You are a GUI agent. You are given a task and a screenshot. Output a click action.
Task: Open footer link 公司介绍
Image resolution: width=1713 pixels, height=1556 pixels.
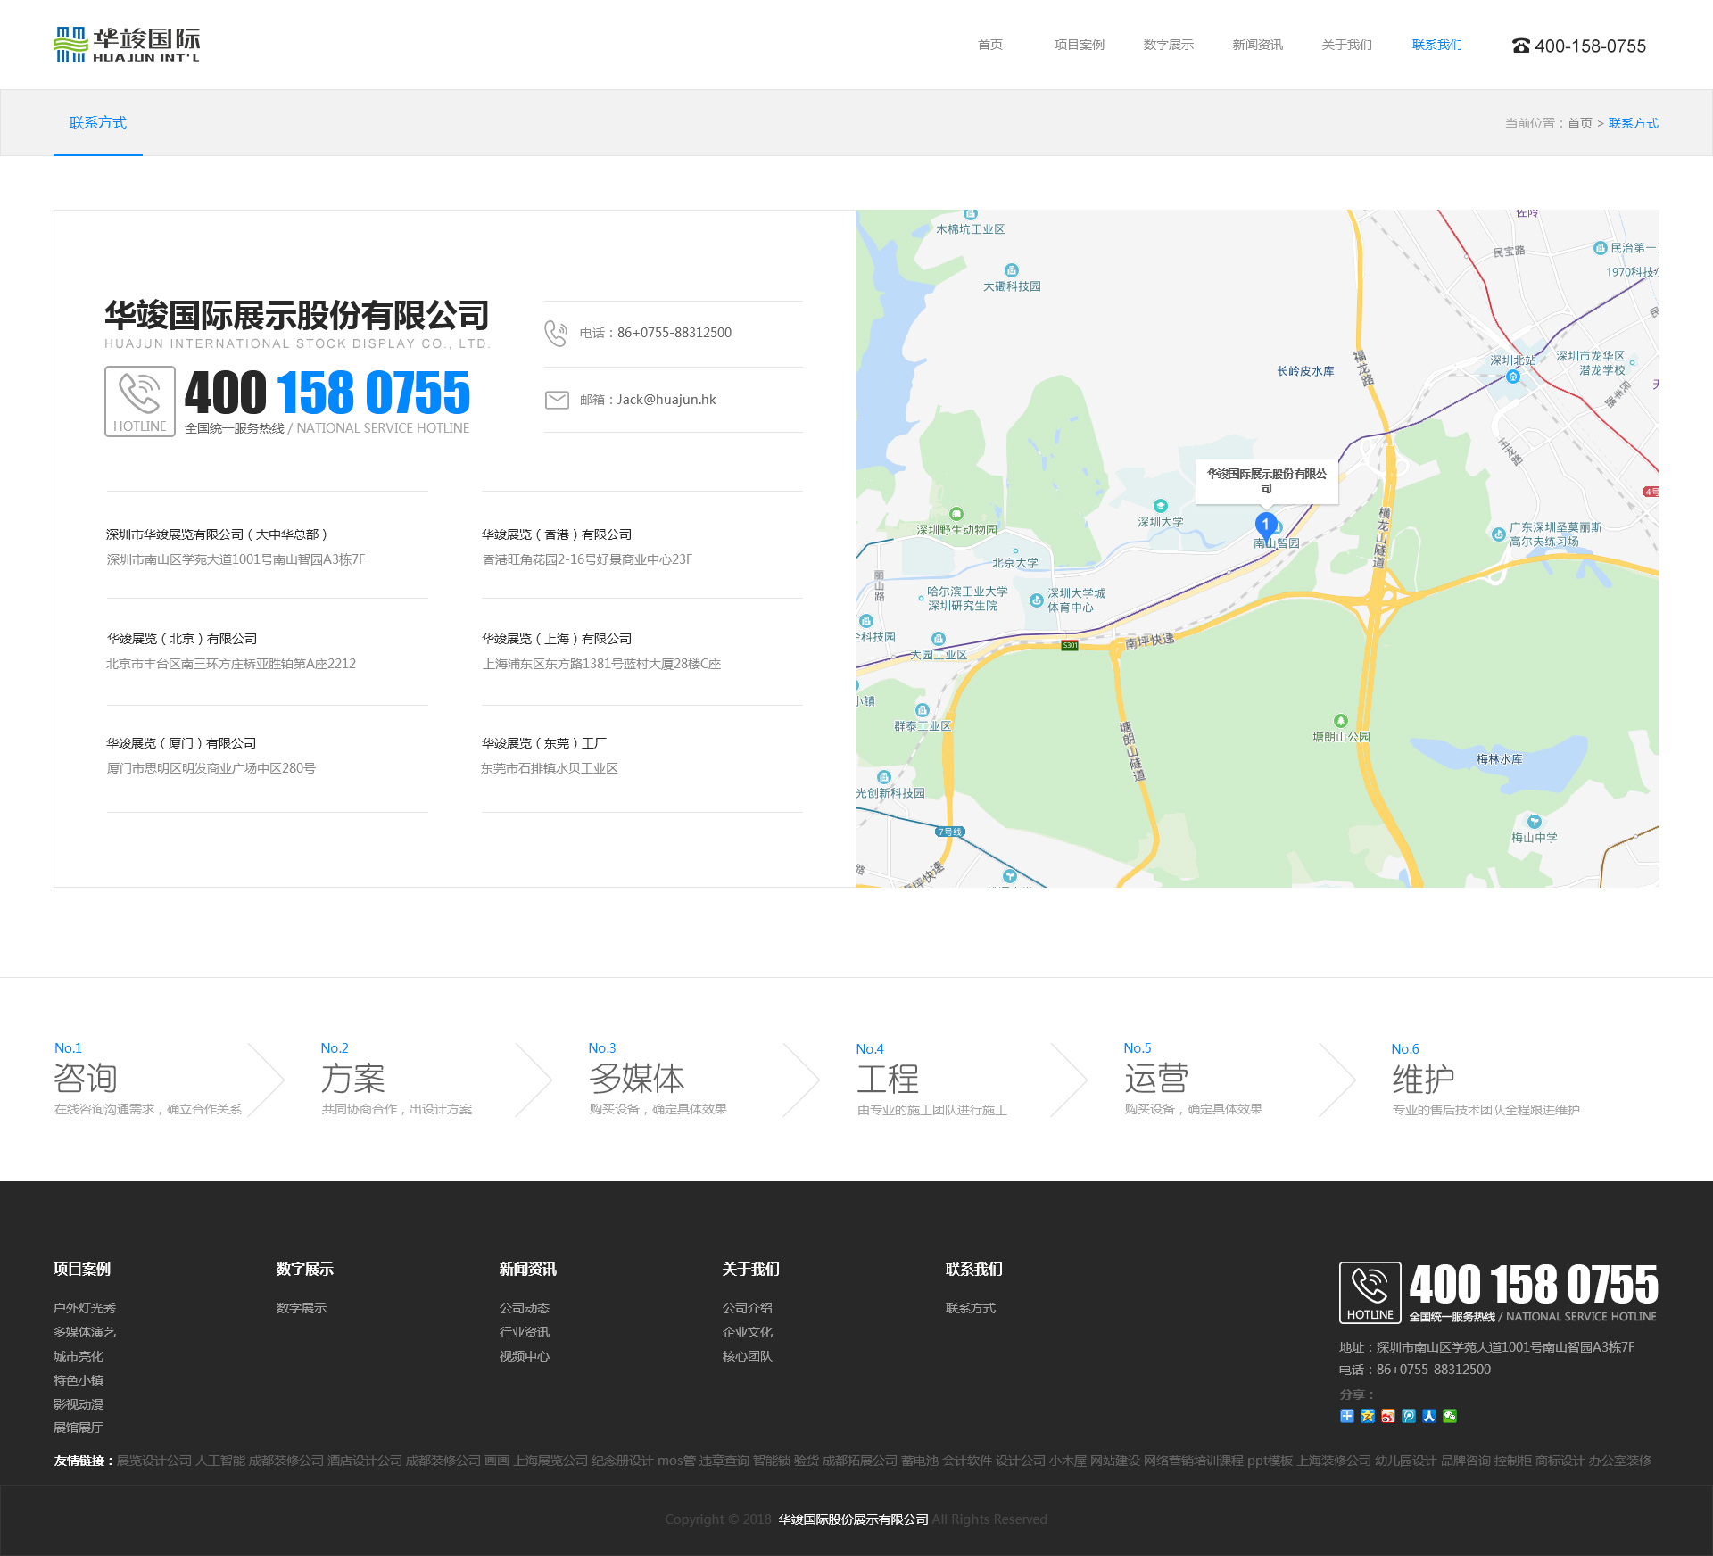[x=748, y=1308]
